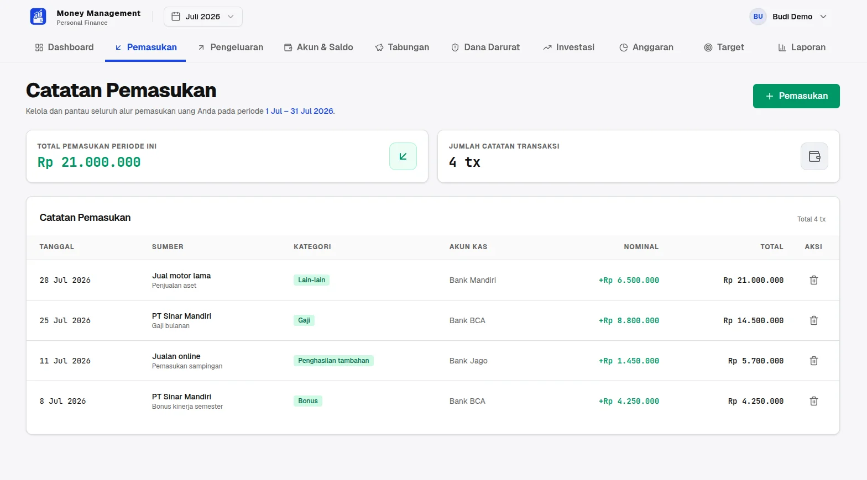Delete the 8 Jul bonus entry
Viewport: 867px width, 480px height.
[x=814, y=401]
